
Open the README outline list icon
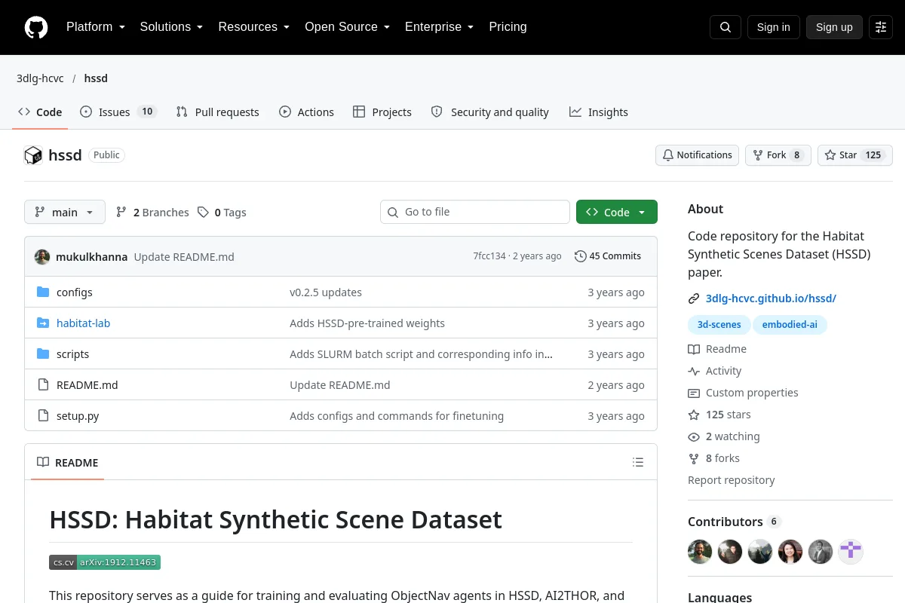click(638, 463)
